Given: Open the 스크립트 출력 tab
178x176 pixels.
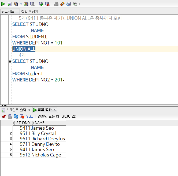Looking at the screenshot, I should point(16,110).
